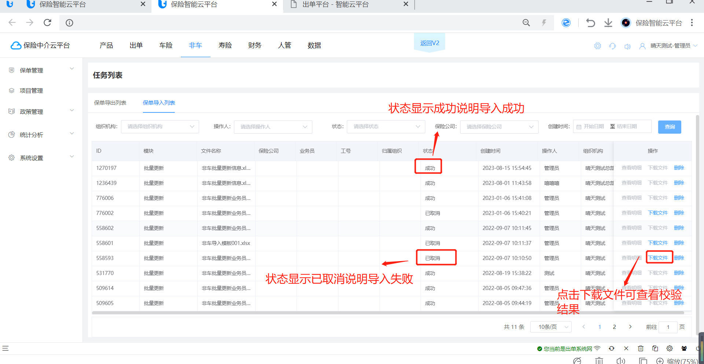Click 下载文件 for row 558601

pyautogui.click(x=658, y=243)
